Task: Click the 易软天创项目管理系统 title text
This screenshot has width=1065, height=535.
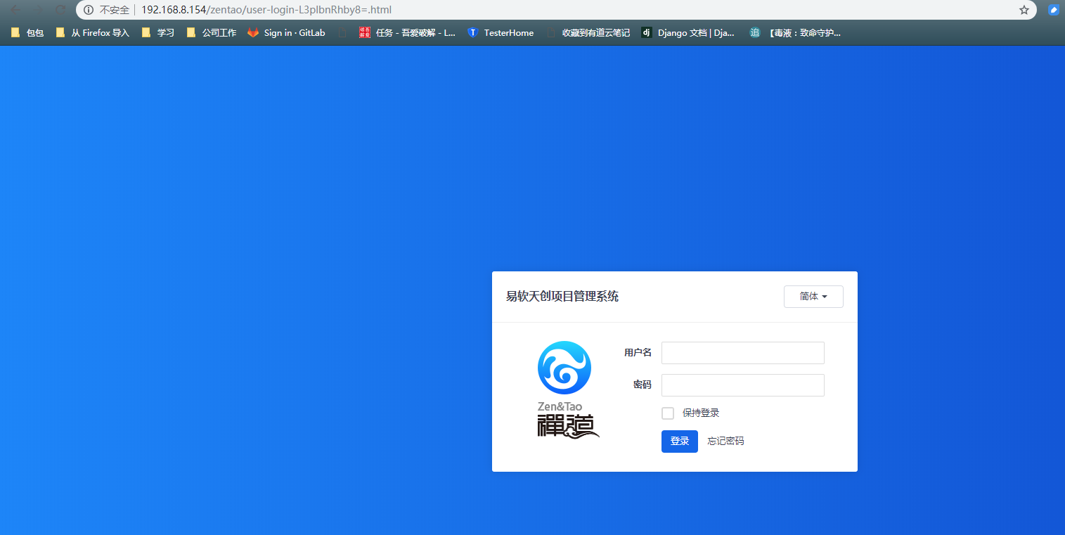Action: (x=562, y=297)
